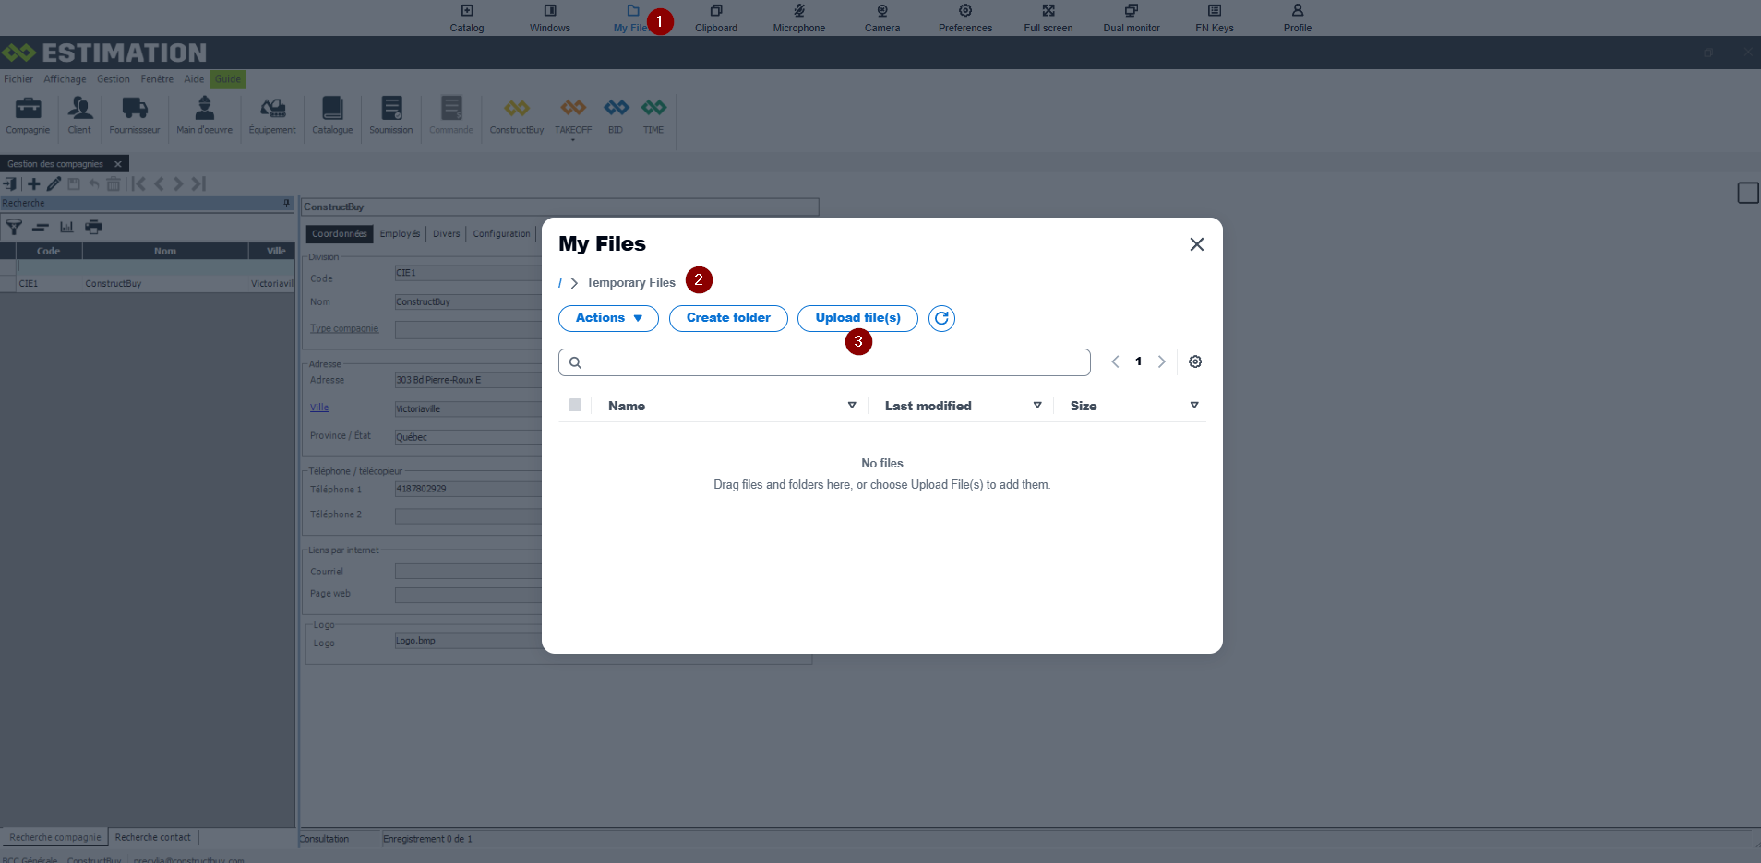Open the Camera toolbar option
Viewport: 1761px width, 863px height.
coord(882,18)
